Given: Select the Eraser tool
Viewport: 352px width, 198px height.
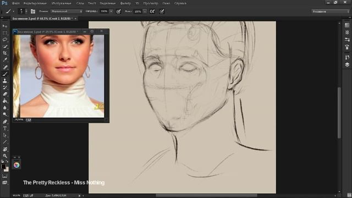Looking at the screenshot, I should pyautogui.click(x=5, y=94).
